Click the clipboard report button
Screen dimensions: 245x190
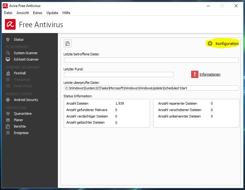point(68,43)
